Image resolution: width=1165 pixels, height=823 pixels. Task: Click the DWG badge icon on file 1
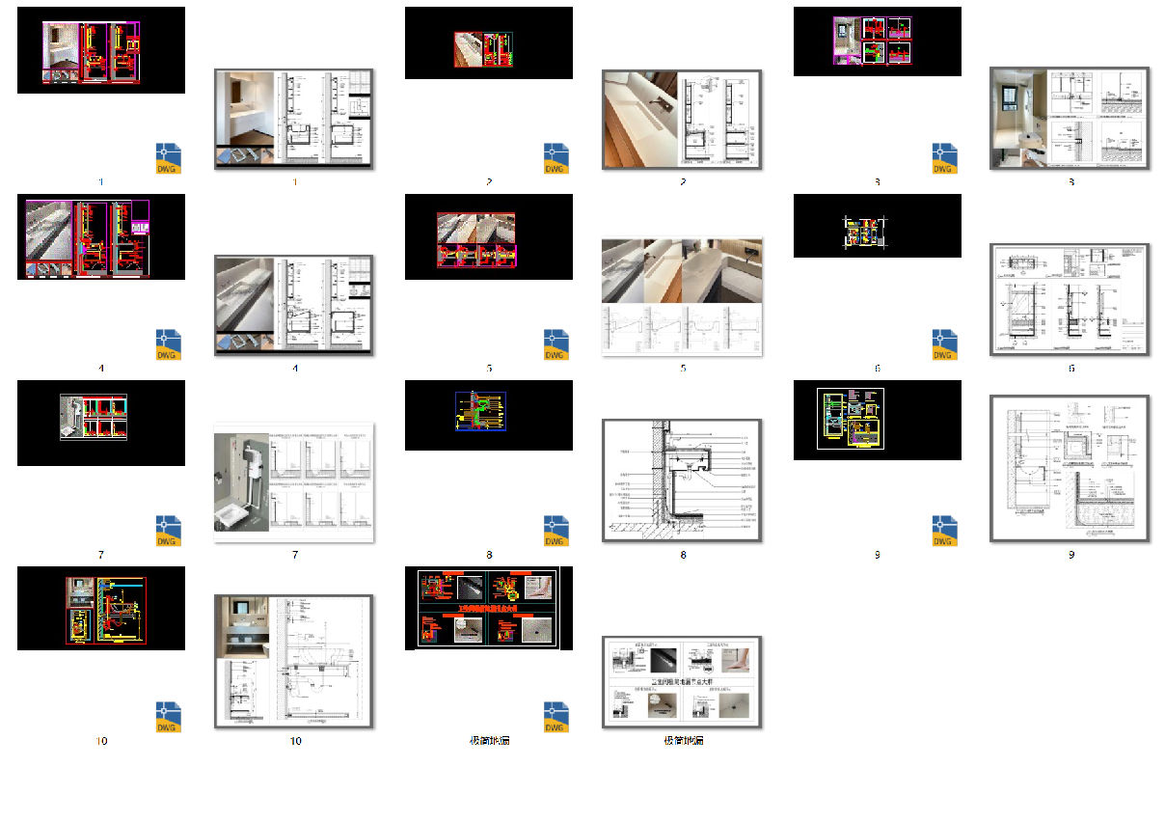click(169, 157)
